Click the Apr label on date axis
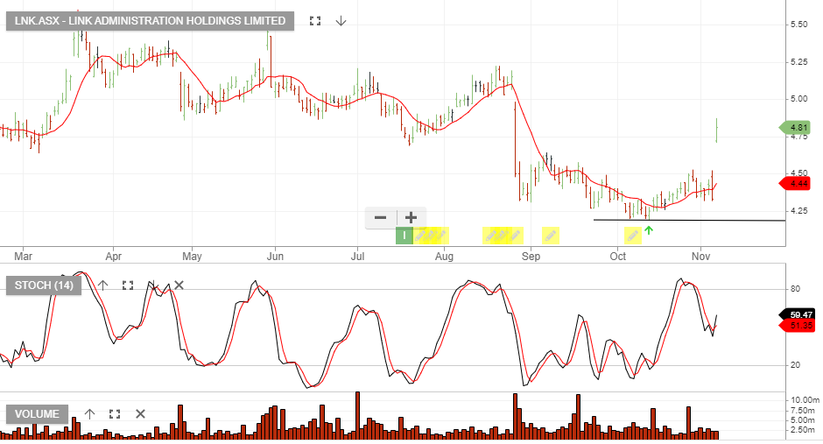823x444 pixels. 113,257
